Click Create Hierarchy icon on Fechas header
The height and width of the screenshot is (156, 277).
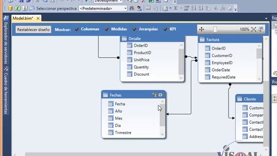155,95
